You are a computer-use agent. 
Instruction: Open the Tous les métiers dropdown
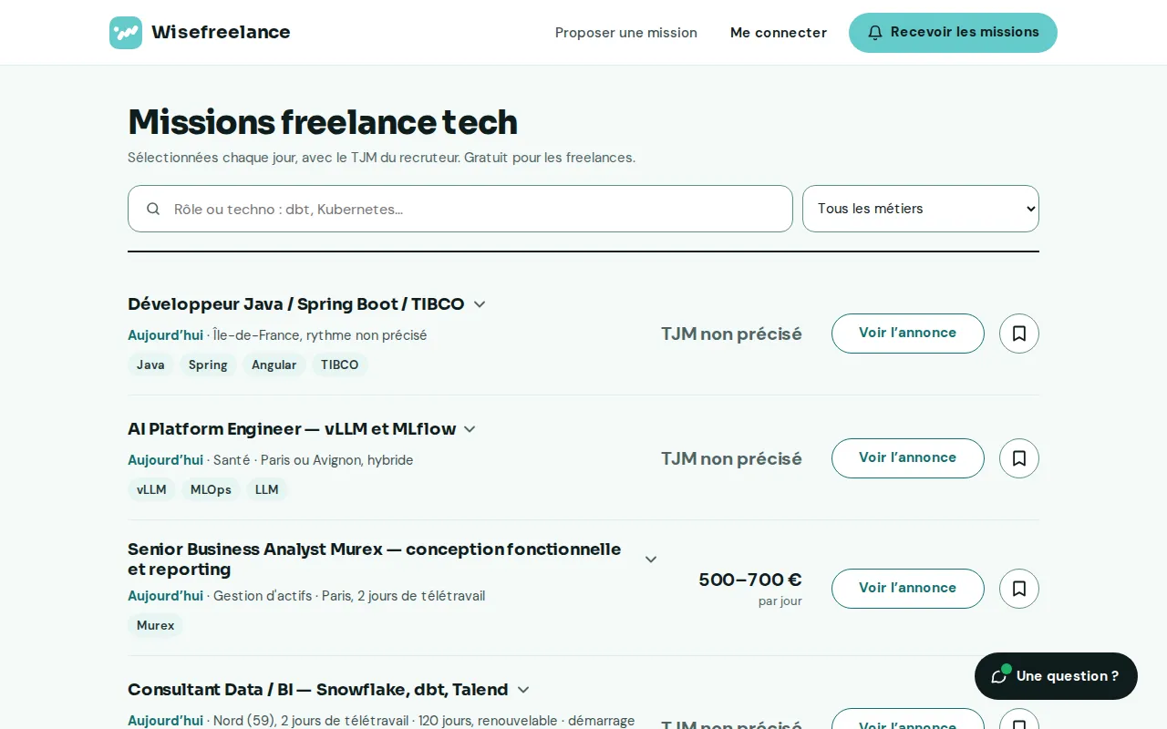(x=921, y=209)
